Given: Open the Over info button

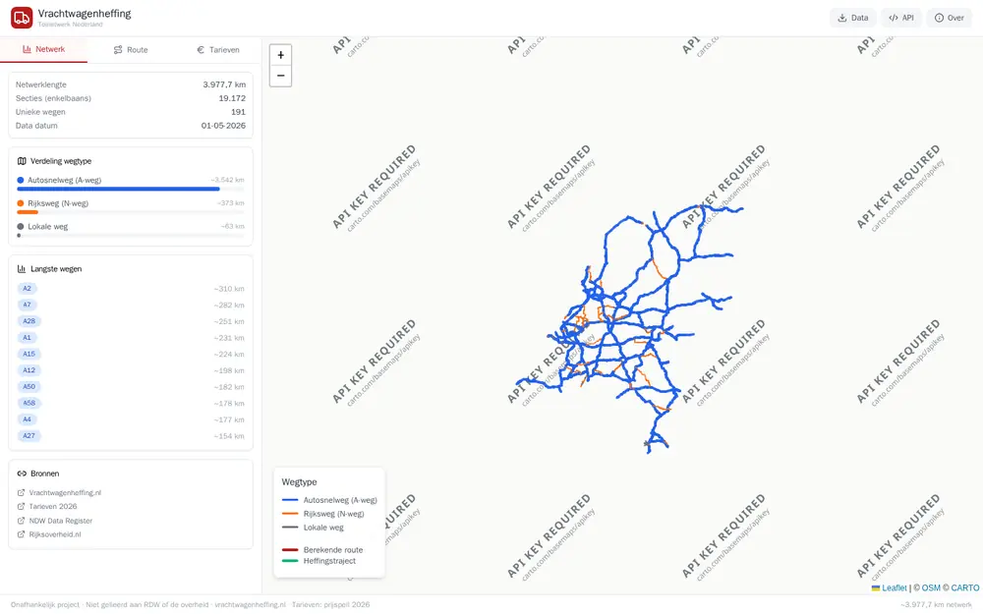Looking at the screenshot, I should point(950,18).
